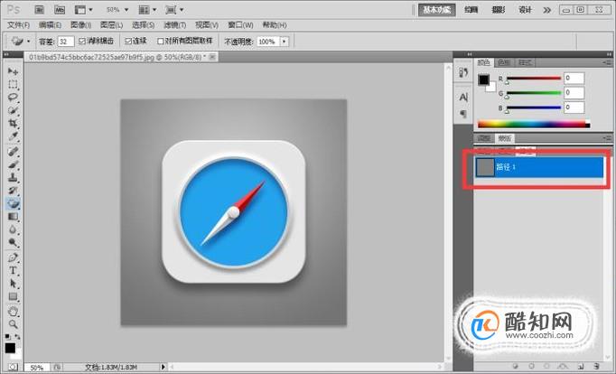Switch to the Design (设计) workspace
This screenshot has width=616, height=374.
(x=526, y=10)
